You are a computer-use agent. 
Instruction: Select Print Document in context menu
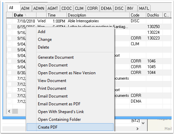pyautogui.click(x=70, y=88)
